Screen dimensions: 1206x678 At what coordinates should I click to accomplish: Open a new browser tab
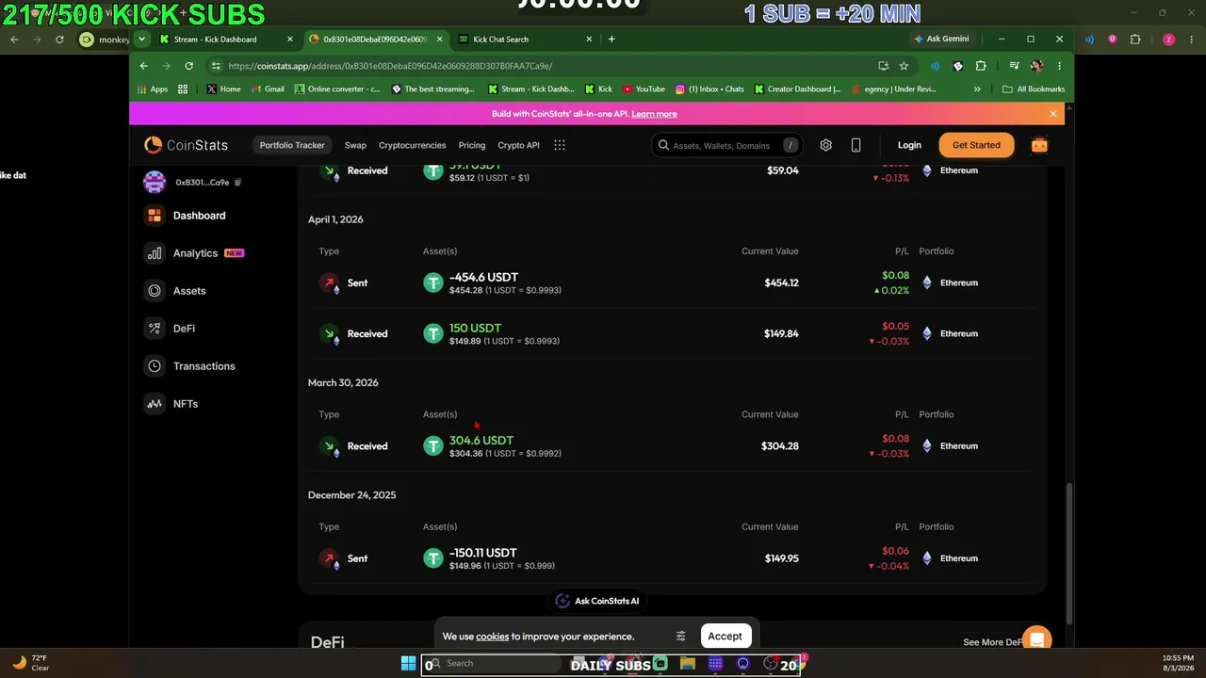(611, 40)
